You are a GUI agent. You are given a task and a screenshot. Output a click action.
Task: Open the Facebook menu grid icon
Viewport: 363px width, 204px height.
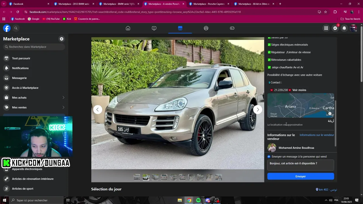tap(326, 28)
